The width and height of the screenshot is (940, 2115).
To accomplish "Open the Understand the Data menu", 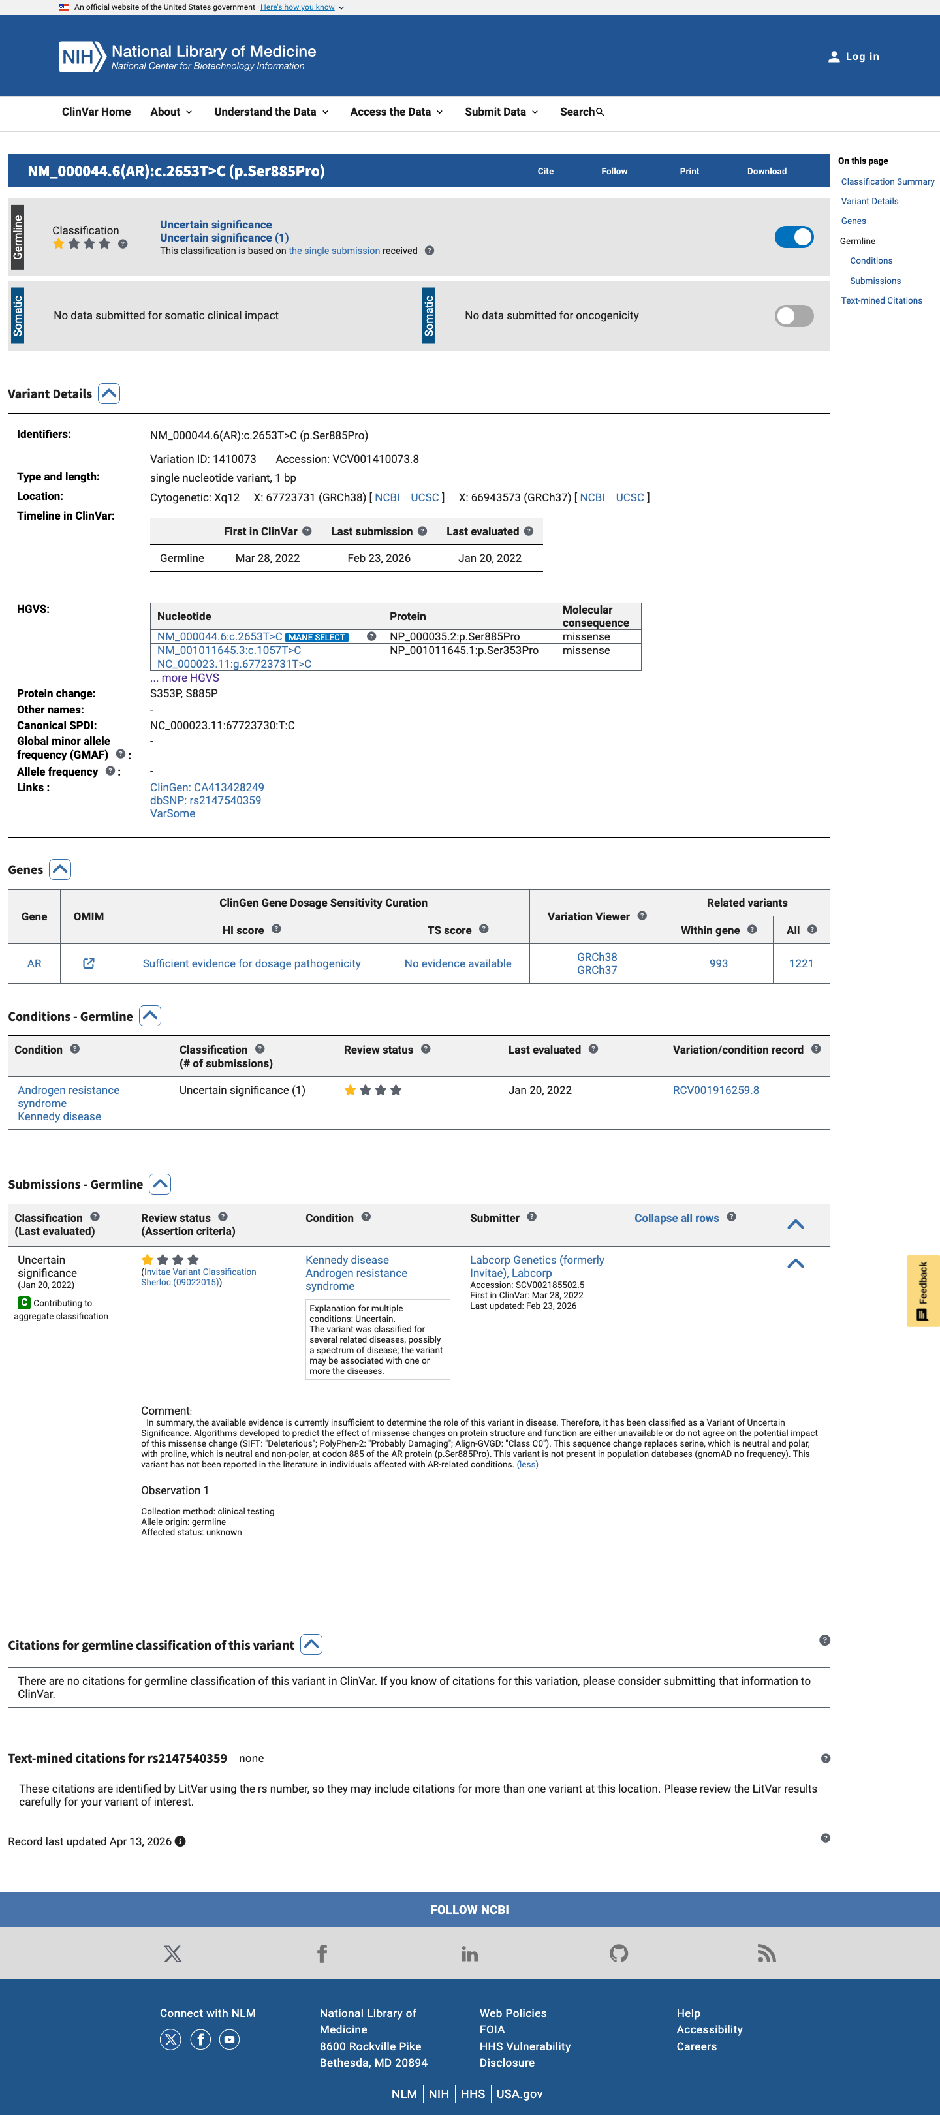I will [271, 112].
